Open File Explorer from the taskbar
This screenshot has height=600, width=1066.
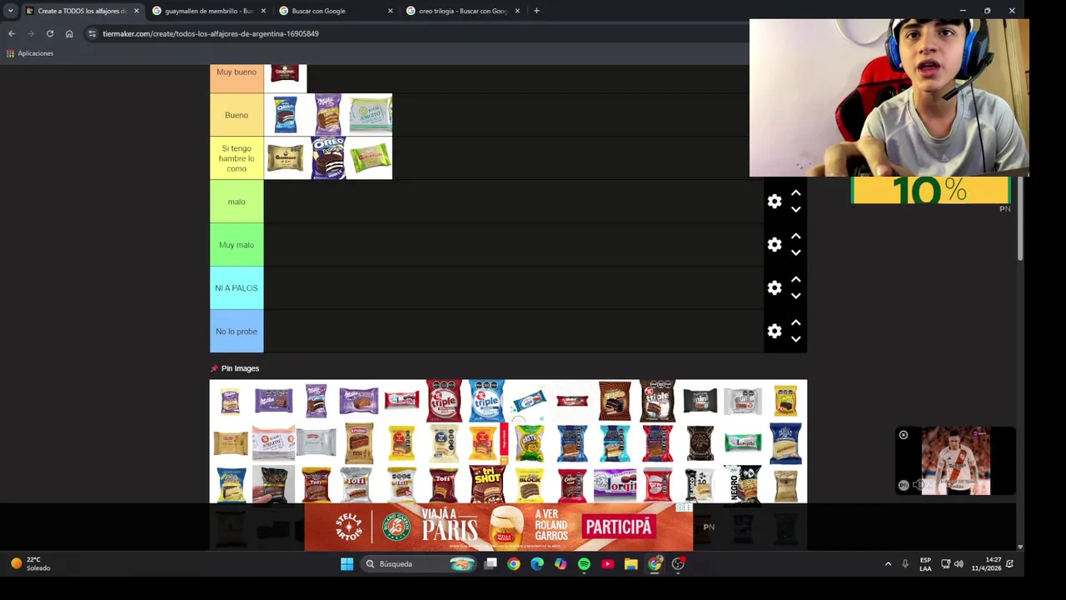[630, 564]
